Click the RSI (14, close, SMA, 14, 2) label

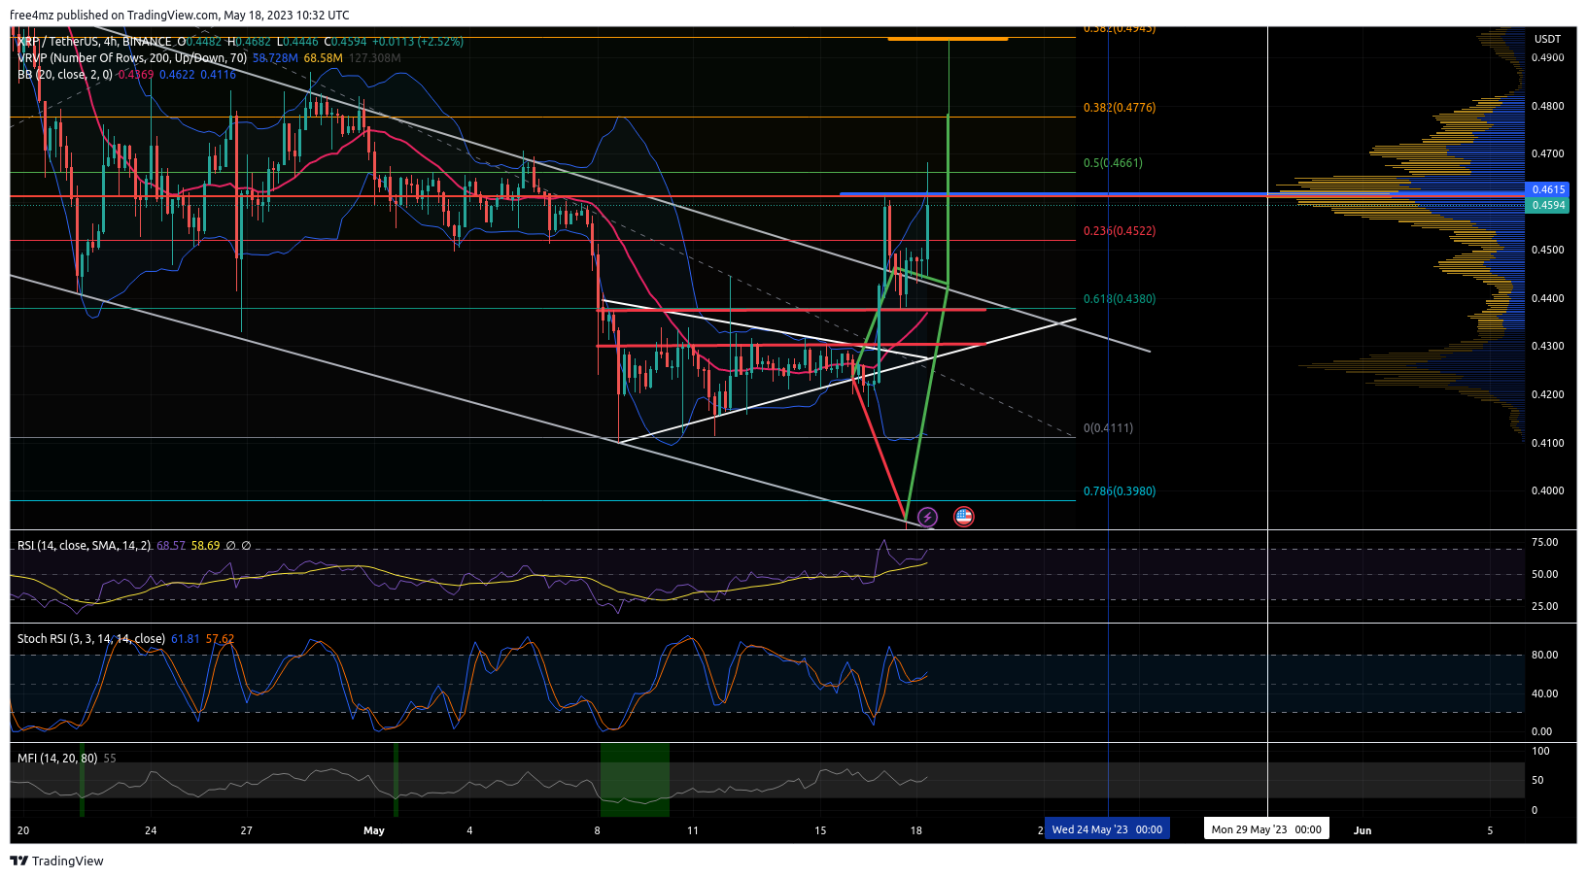tap(85, 546)
